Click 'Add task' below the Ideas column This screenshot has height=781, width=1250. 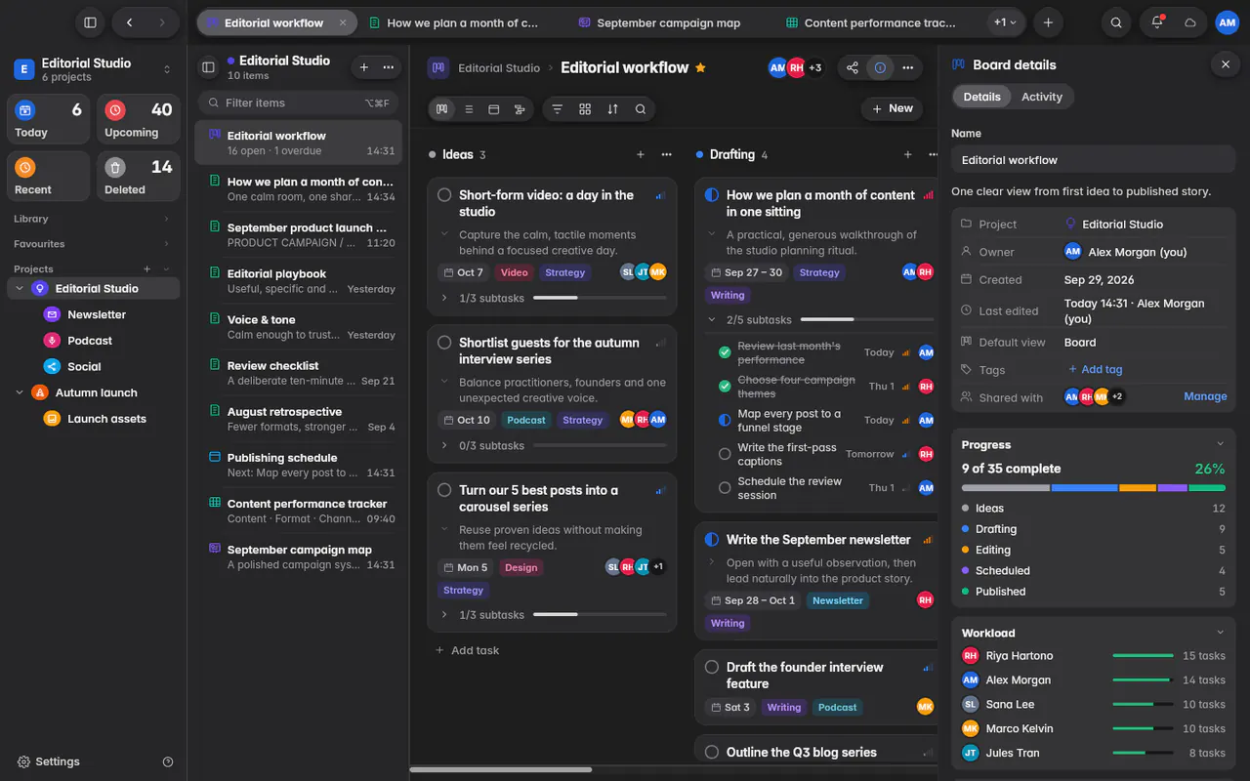[467, 650]
